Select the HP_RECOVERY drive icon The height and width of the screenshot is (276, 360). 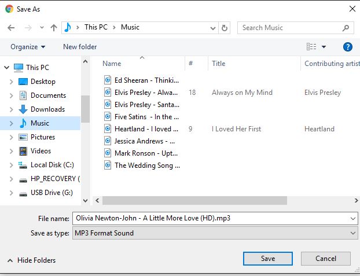pos(23,181)
